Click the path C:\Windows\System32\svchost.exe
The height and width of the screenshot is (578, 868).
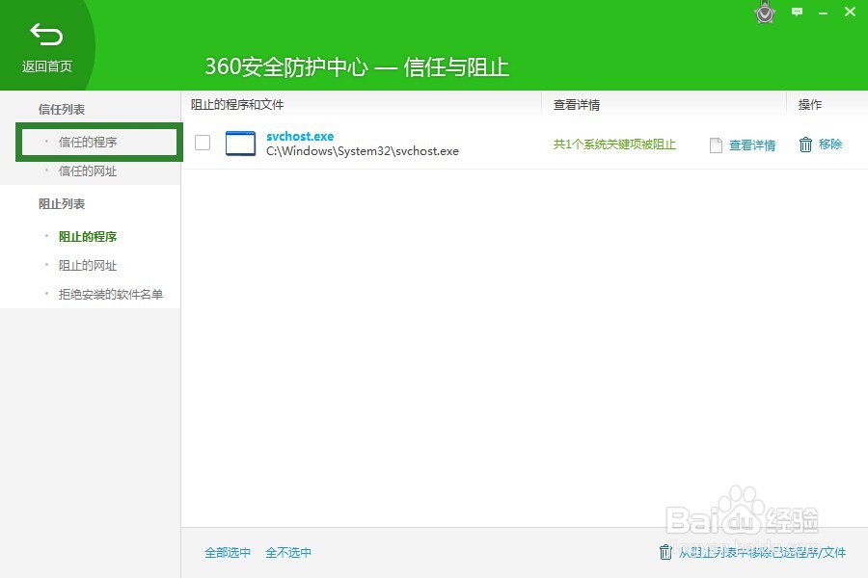[363, 151]
